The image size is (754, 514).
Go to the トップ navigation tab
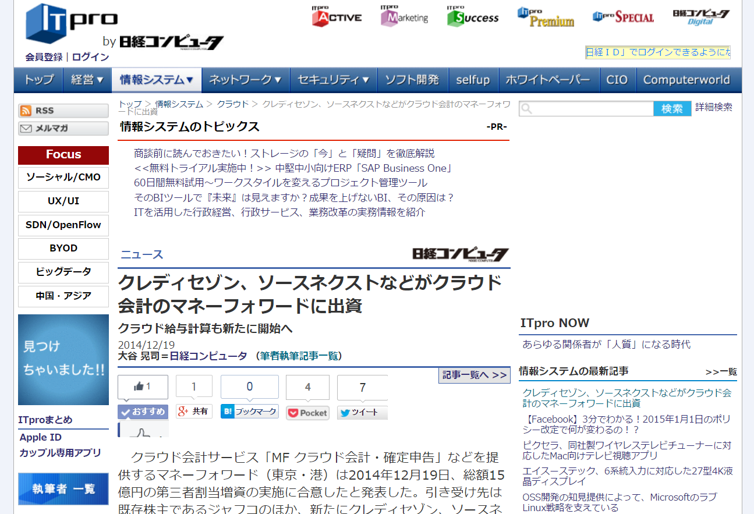38,80
